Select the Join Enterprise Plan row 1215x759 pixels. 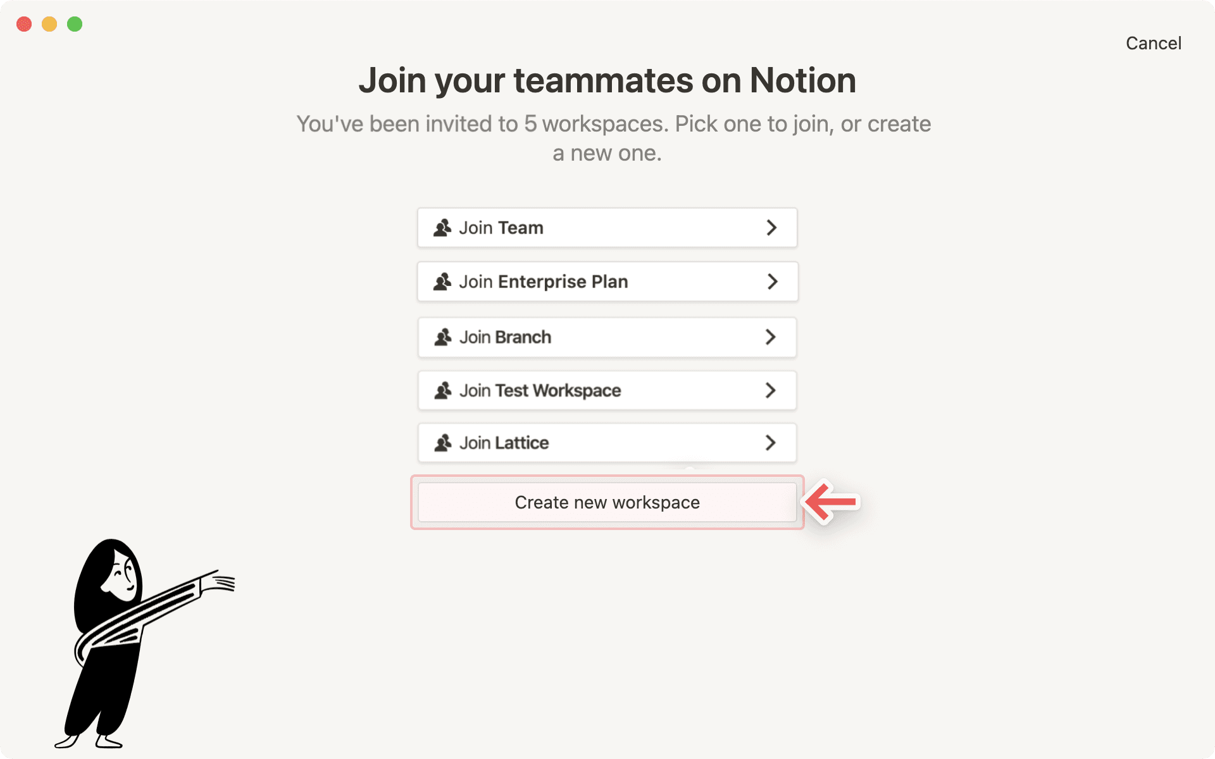(607, 281)
